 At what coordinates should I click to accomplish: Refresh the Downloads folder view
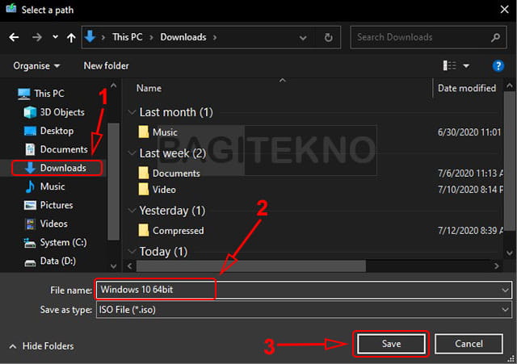[329, 38]
